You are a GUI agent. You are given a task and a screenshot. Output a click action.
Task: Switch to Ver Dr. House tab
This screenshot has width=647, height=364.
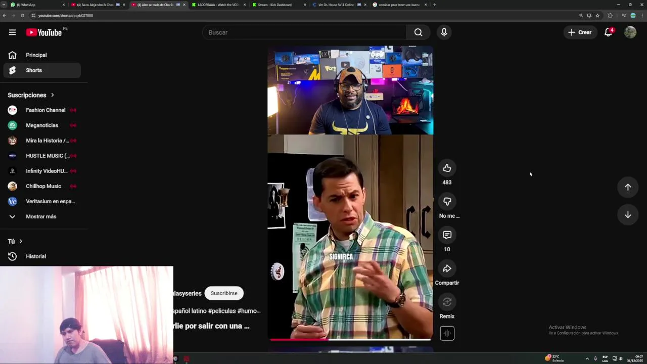pyautogui.click(x=339, y=5)
